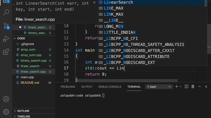Split the terminal panel
The image size is (211, 118).
click(187, 87)
